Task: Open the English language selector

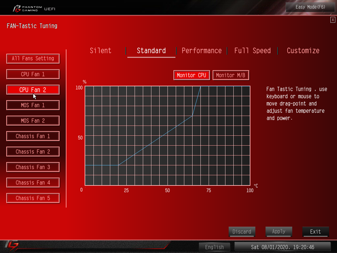Action: pos(215,247)
